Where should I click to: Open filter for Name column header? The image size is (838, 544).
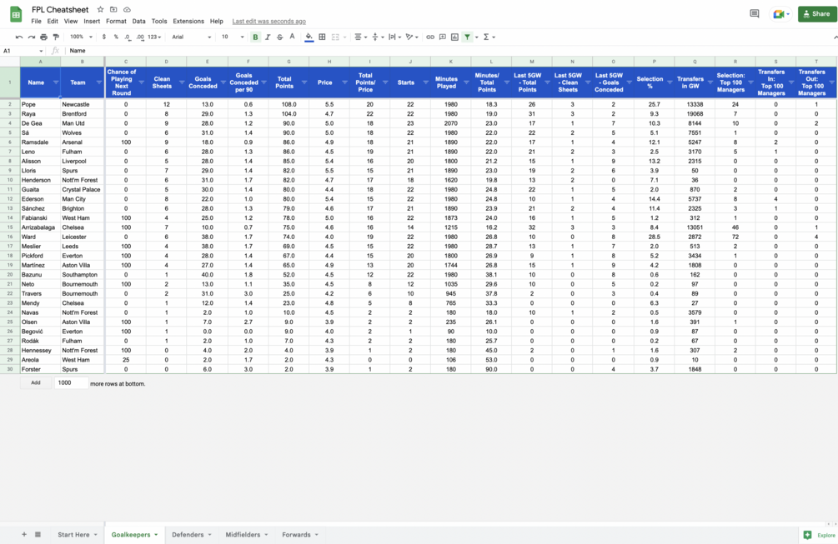(56, 82)
